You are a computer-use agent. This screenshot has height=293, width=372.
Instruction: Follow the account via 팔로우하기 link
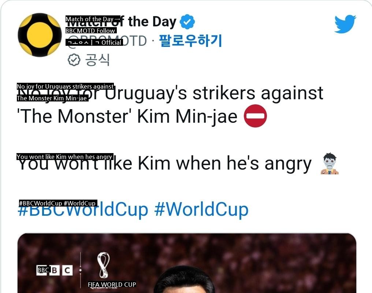(190, 41)
